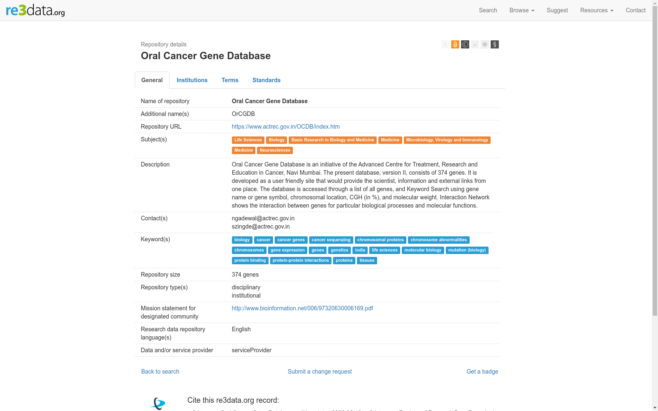Click the 'English' repository language value

coord(241,329)
